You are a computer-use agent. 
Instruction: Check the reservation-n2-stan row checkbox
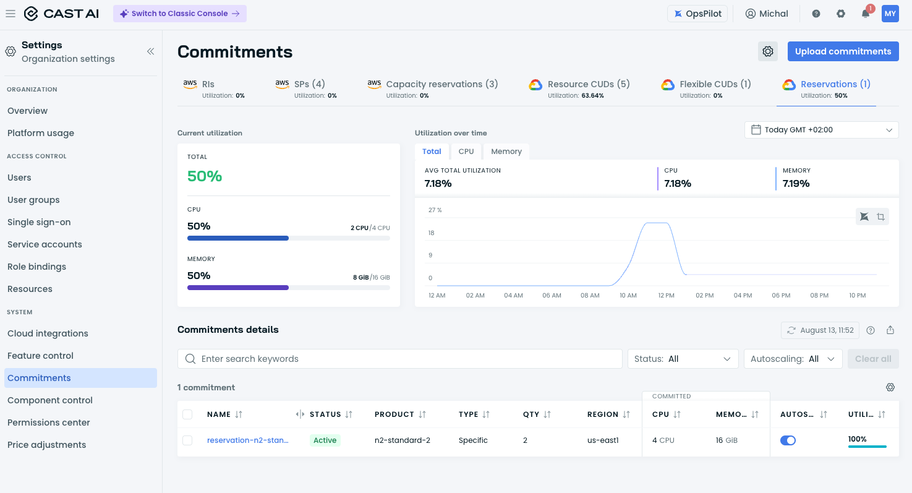(187, 440)
